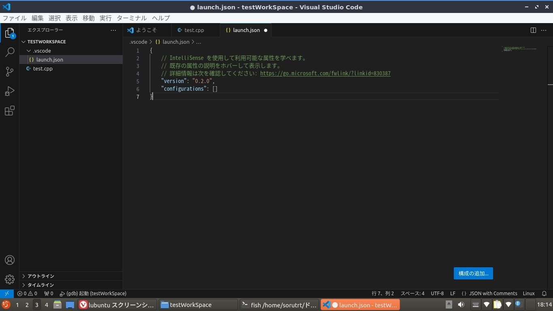Open editor More Actions ellipsis
553x311 pixels.
tap(544, 30)
